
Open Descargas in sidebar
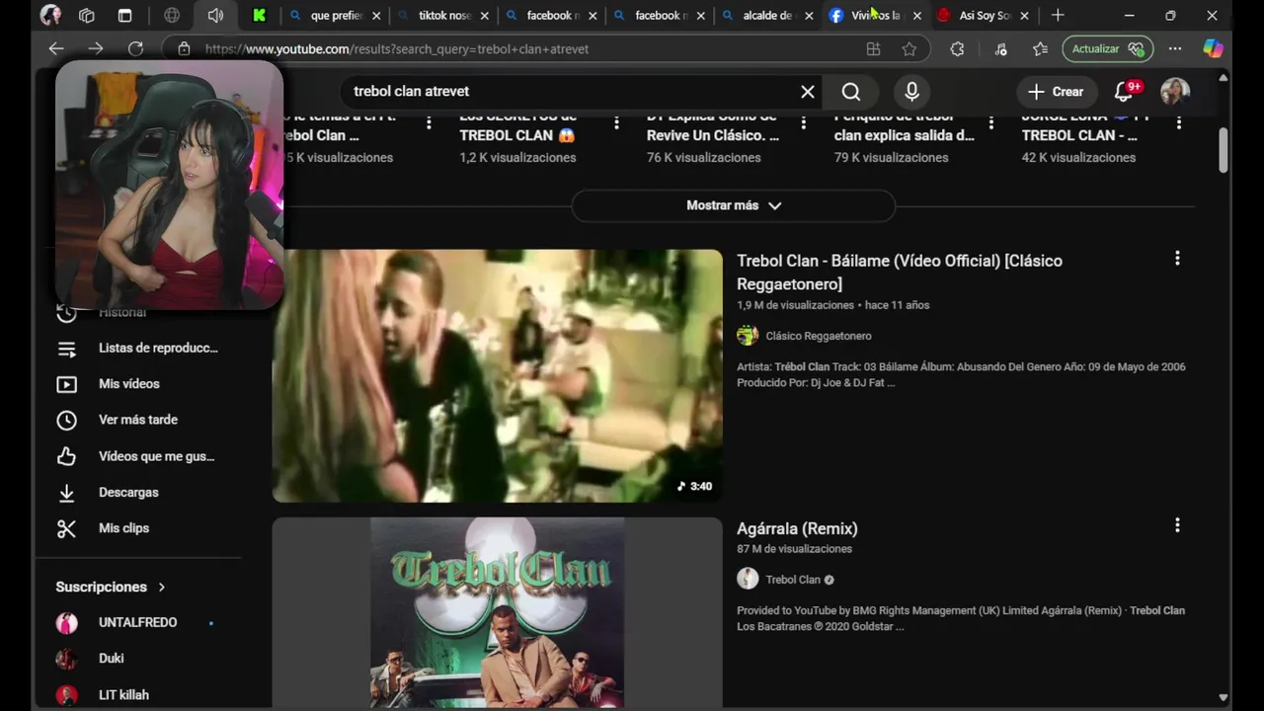(138, 493)
